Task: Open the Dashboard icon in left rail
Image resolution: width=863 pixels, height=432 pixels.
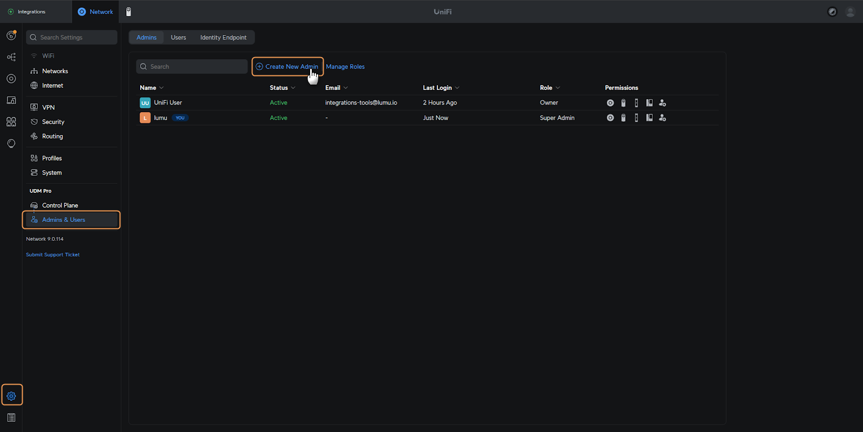Action: [x=11, y=36]
